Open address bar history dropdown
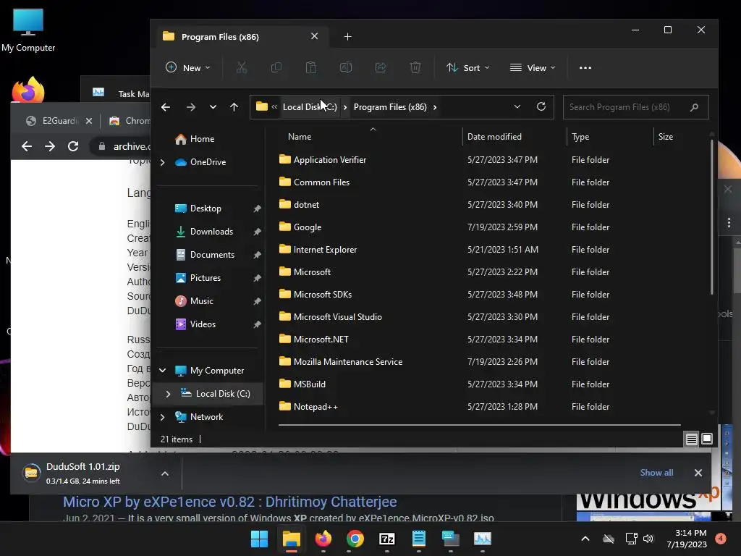741x556 pixels. click(517, 107)
